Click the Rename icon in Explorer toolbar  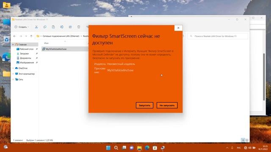point(62,27)
